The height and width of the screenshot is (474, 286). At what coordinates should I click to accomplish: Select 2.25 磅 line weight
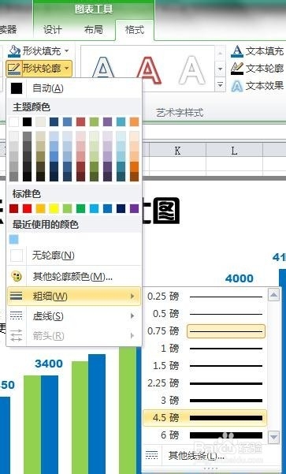pos(205,383)
